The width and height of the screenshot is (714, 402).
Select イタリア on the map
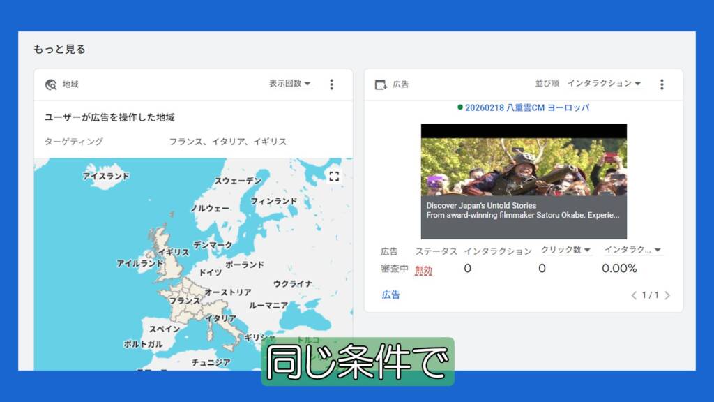pyautogui.click(x=220, y=318)
